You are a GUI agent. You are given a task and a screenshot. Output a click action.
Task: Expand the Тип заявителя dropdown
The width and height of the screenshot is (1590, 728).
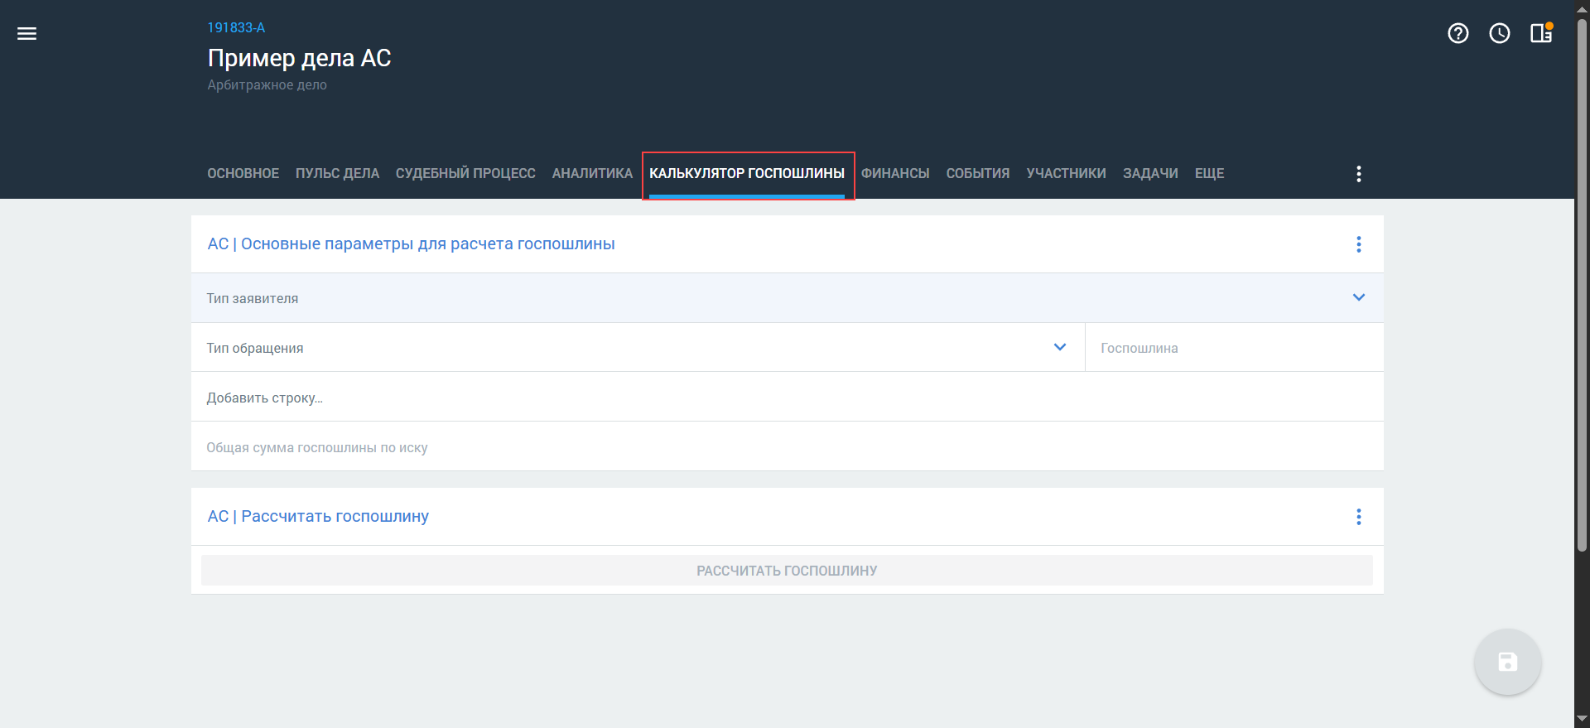pyautogui.click(x=1358, y=297)
